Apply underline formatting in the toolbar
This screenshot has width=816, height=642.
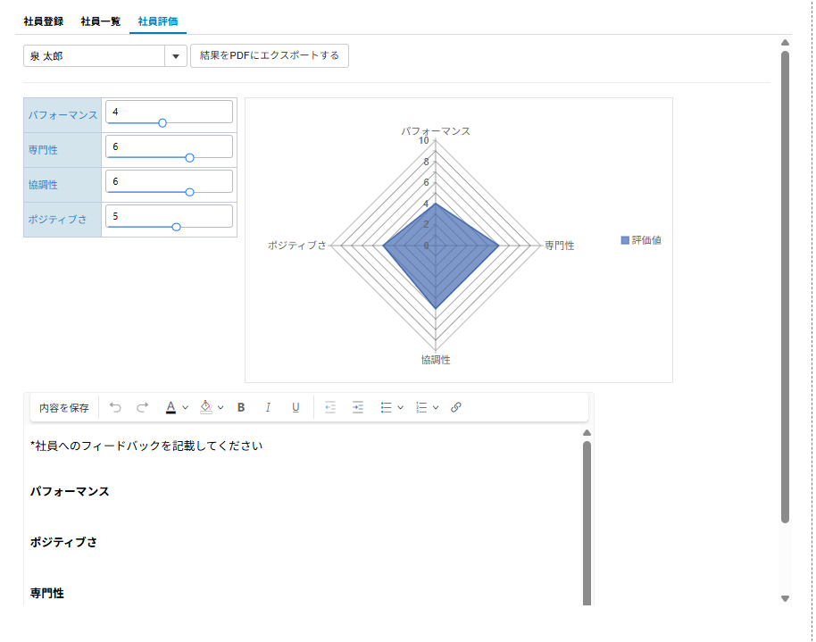point(296,407)
